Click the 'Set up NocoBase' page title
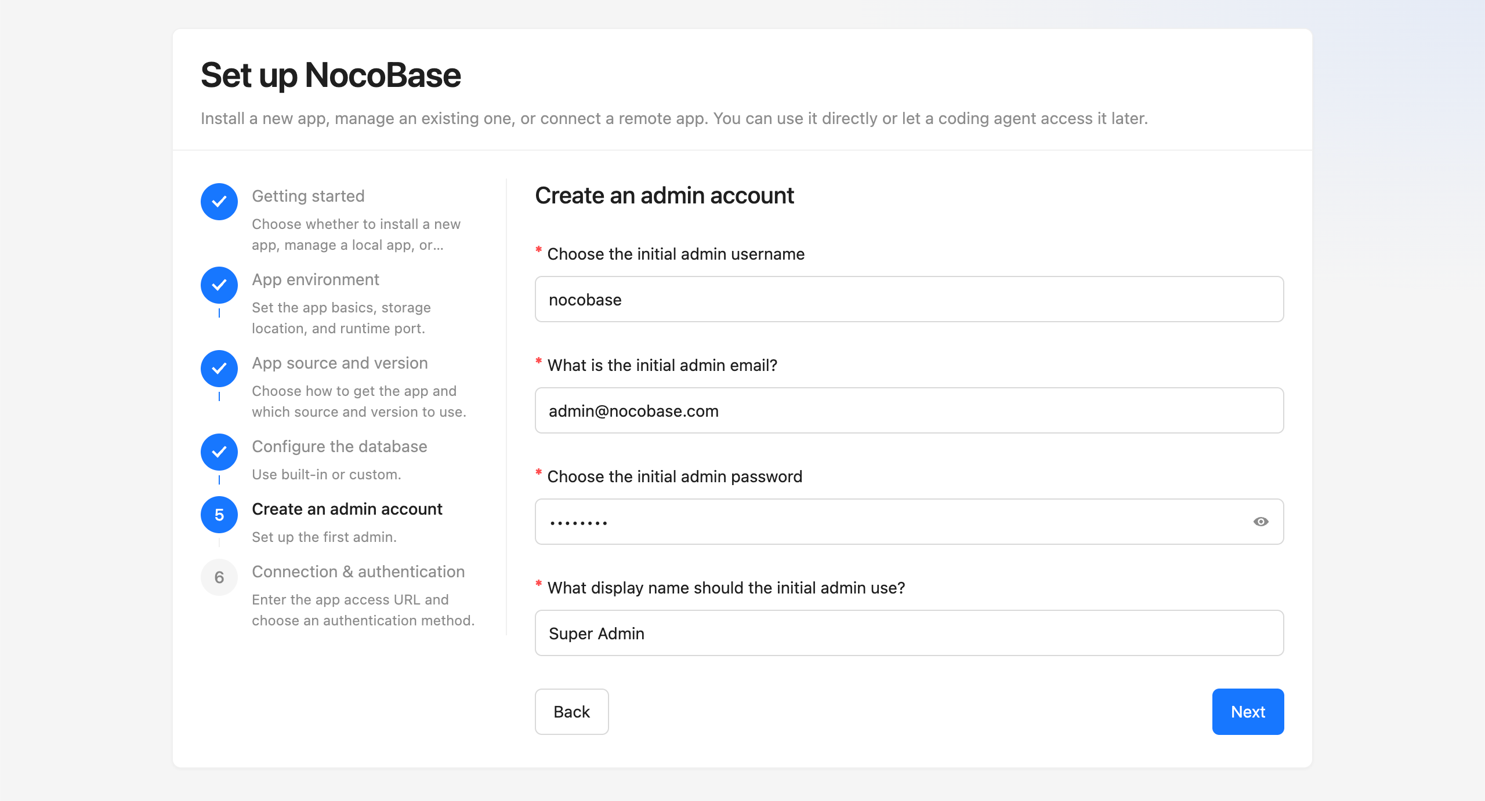 click(331, 75)
